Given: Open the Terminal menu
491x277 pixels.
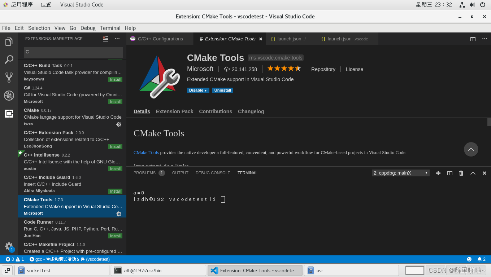Looking at the screenshot, I should (110, 28).
